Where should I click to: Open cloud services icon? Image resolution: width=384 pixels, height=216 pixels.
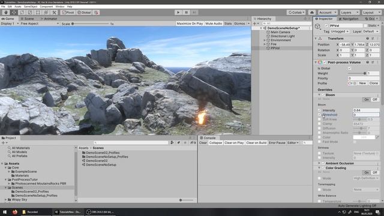(x=312, y=13)
